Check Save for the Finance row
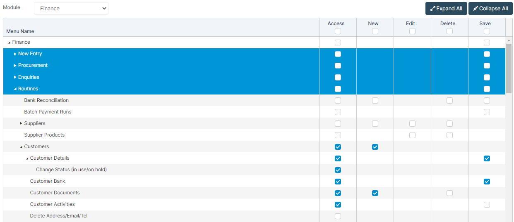This screenshot has width=514, height=222. (x=487, y=43)
